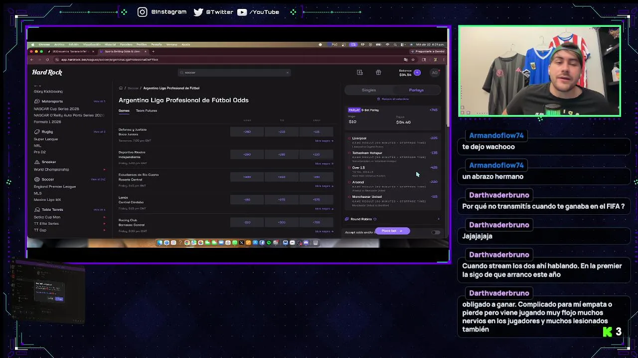
Task: Open More wagers for Estudiantes de Rio Cuarto
Action: click(x=324, y=186)
